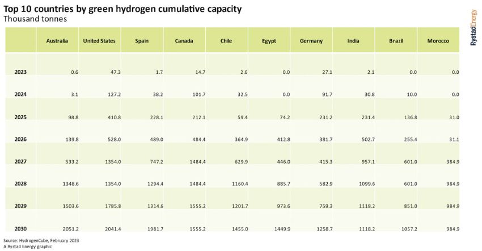Click the Brazil column header
482x251 pixels.
[396, 41]
